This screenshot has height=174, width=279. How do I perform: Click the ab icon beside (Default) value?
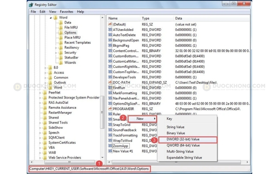110,24
